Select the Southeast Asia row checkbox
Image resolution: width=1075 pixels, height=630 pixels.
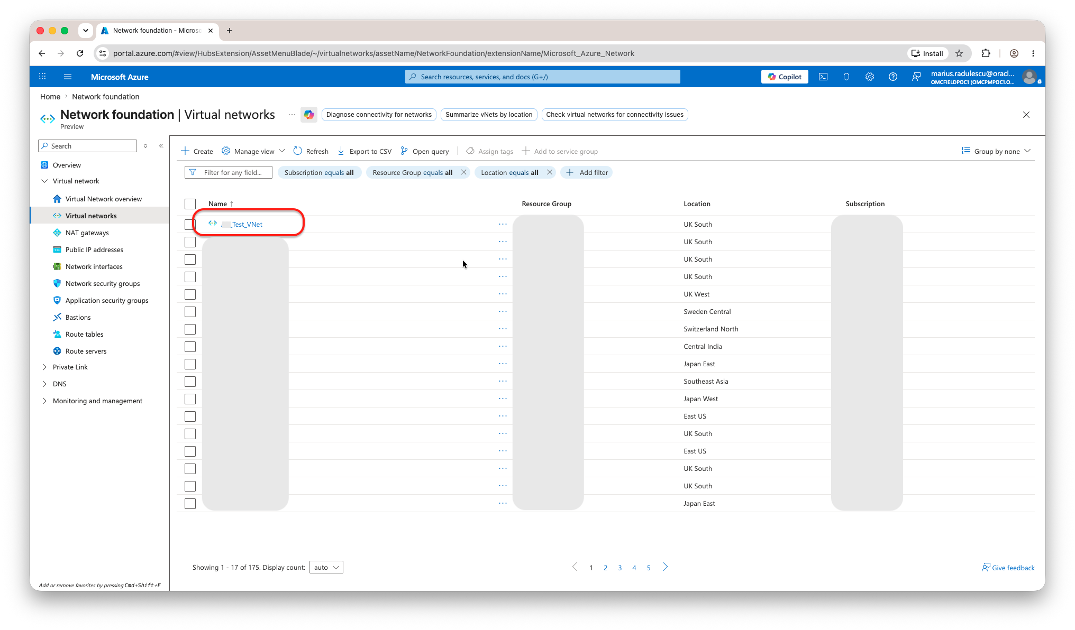click(x=190, y=382)
